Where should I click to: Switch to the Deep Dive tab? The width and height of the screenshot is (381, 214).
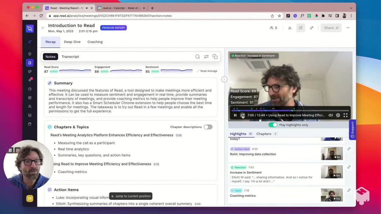click(72, 42)
